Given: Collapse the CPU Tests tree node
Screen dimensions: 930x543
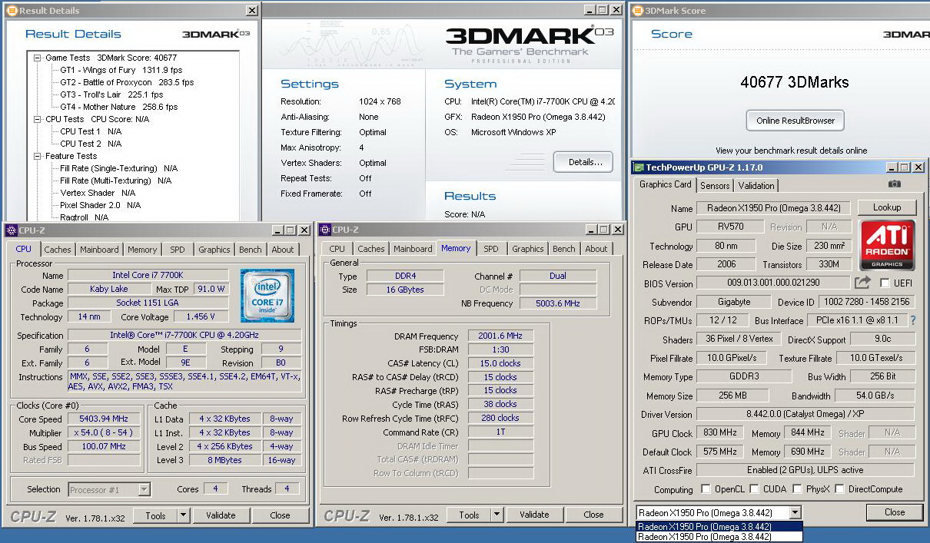Looking at the screenshot, I should (38, 119).
